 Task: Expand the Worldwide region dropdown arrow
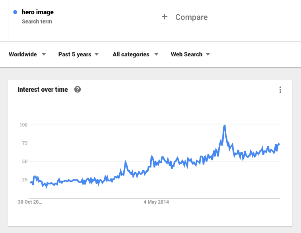44,54
